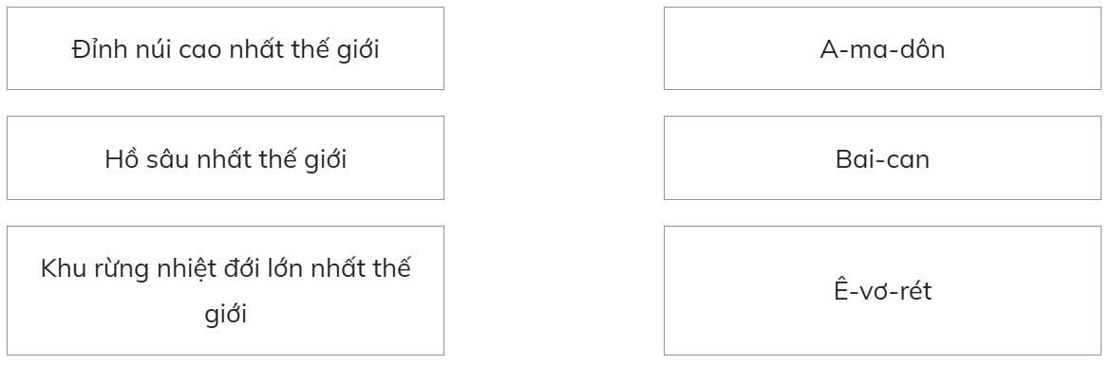This screenshot has width=1112, height=365.
Task: Select the 'Hồ sâu nhất thế giới' box
Action: pyautogui.click(x=225, y=157)
